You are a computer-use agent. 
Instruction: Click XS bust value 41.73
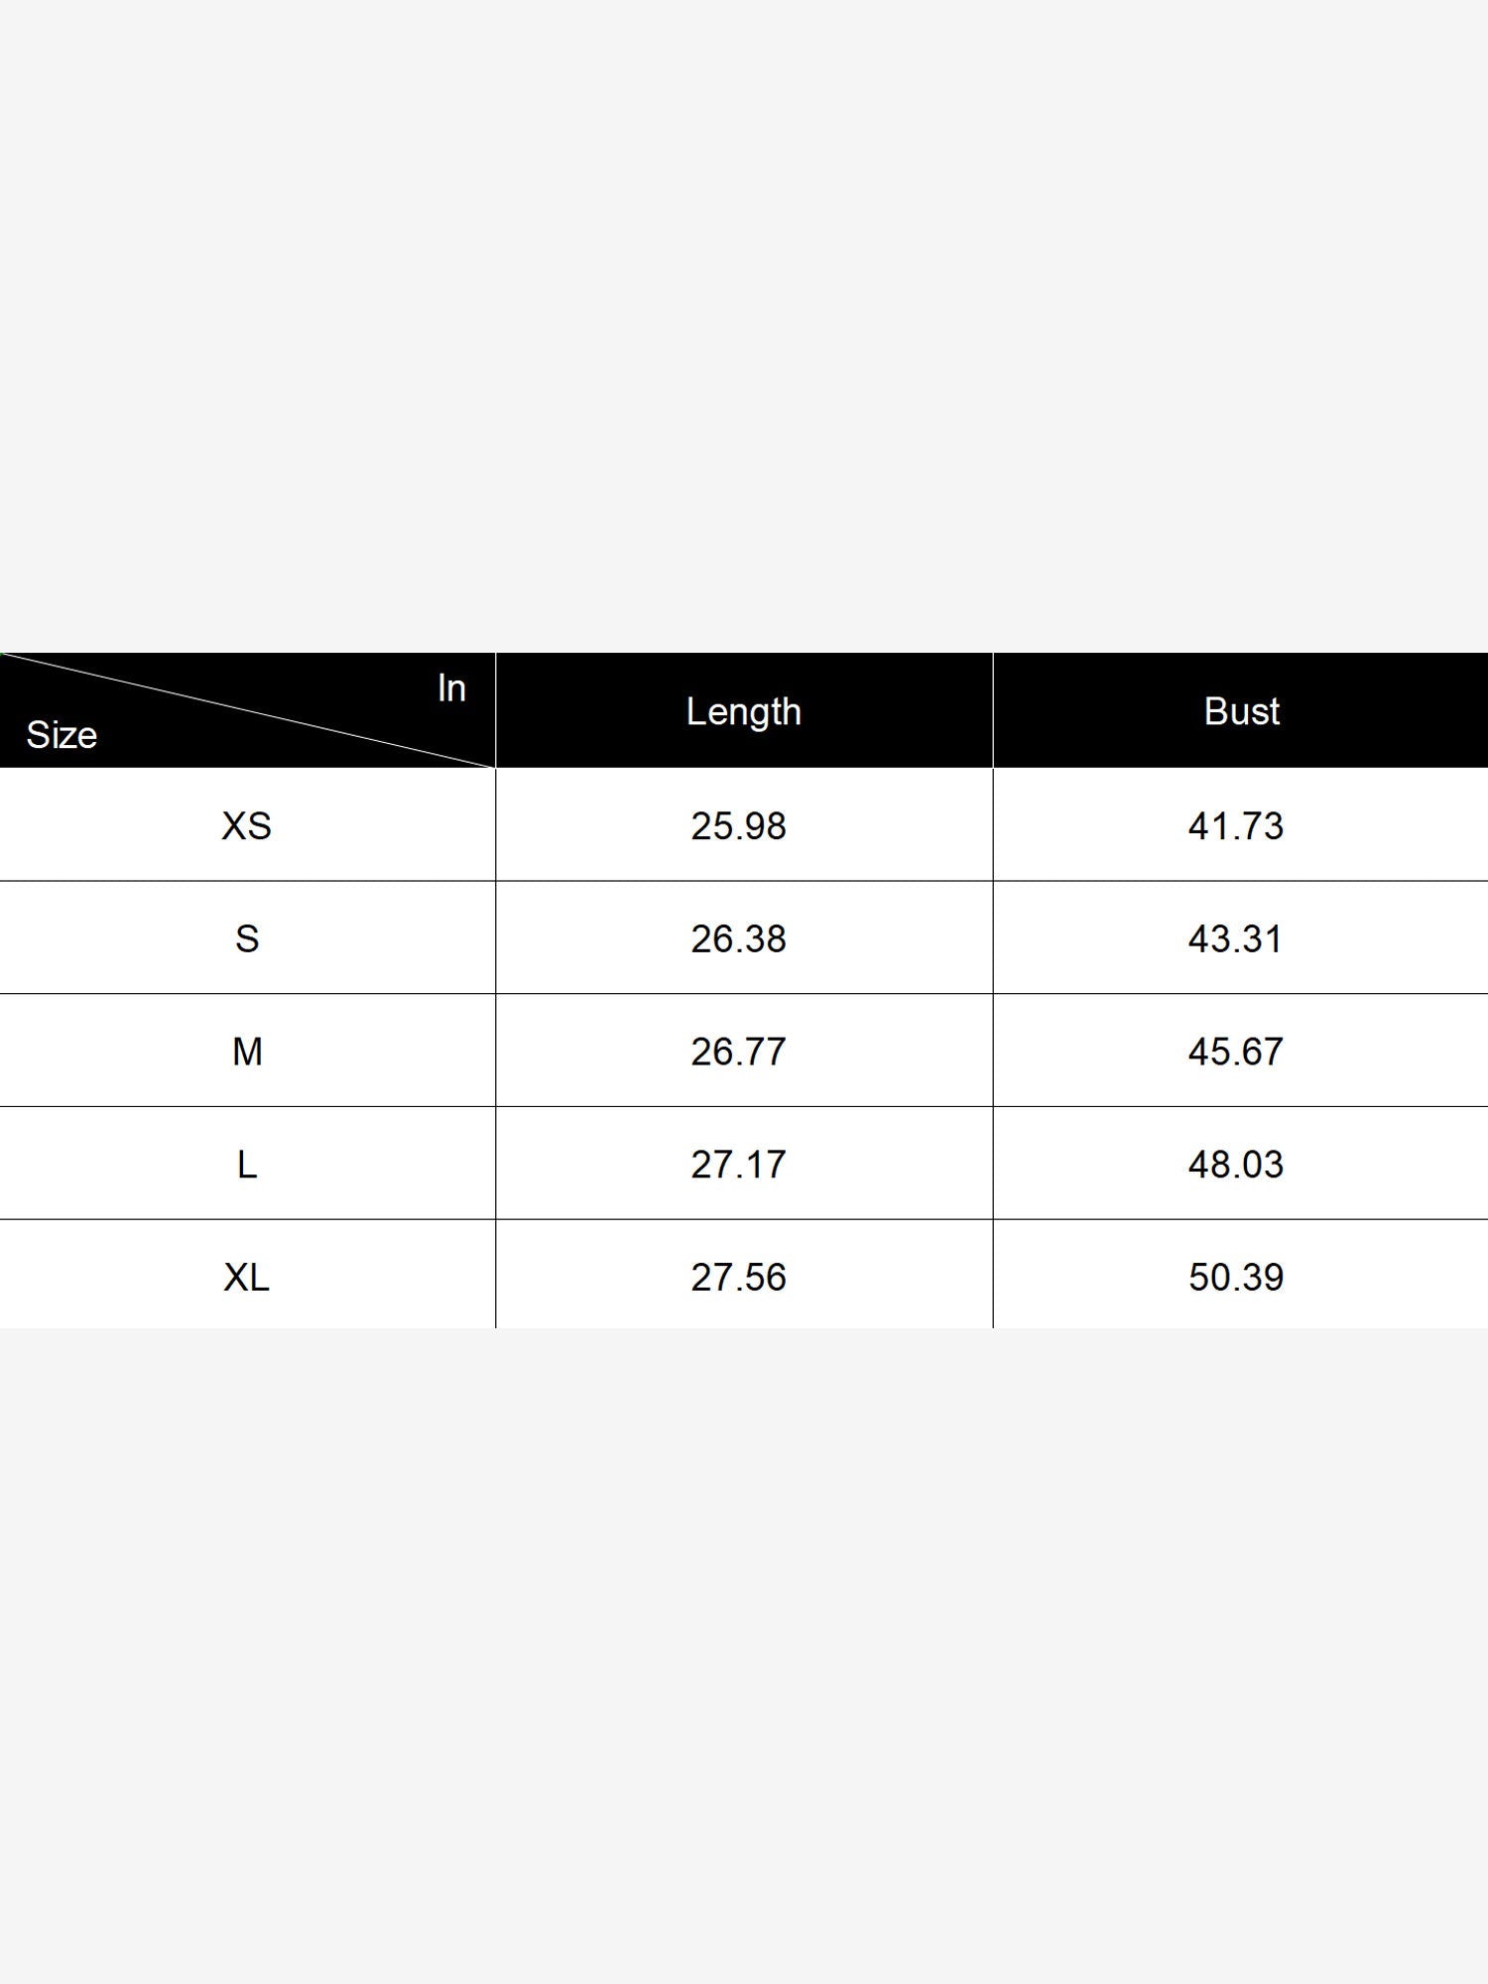(x=1236, y=825)
